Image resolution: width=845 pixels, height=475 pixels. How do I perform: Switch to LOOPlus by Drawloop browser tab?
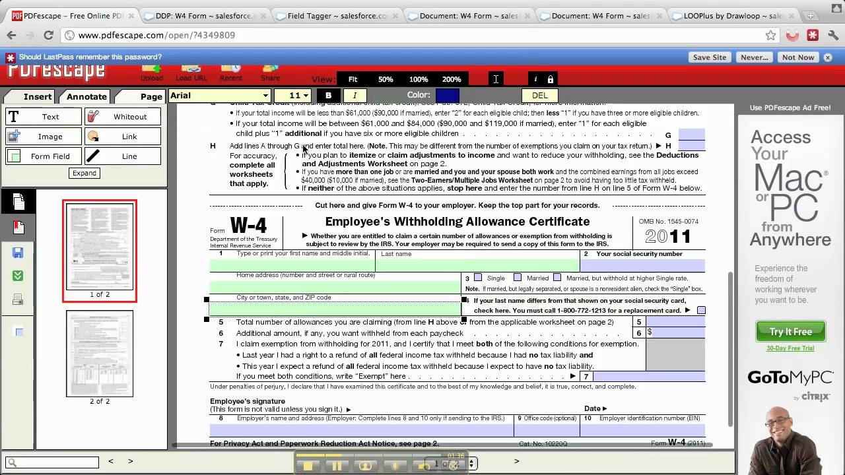(733, 16)
